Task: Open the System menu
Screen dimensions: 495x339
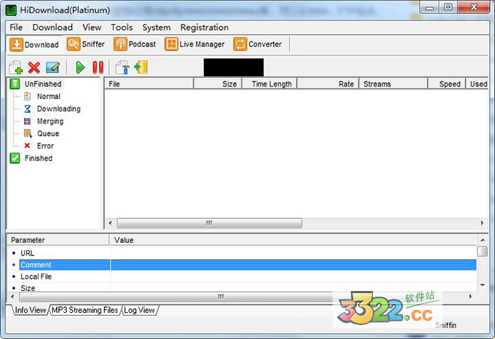Action: (x=157, y=28)
